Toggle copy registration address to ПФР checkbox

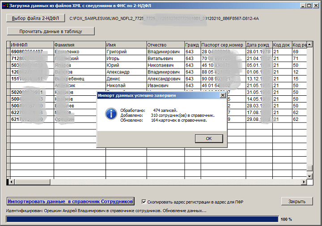(x=144, y=202)
